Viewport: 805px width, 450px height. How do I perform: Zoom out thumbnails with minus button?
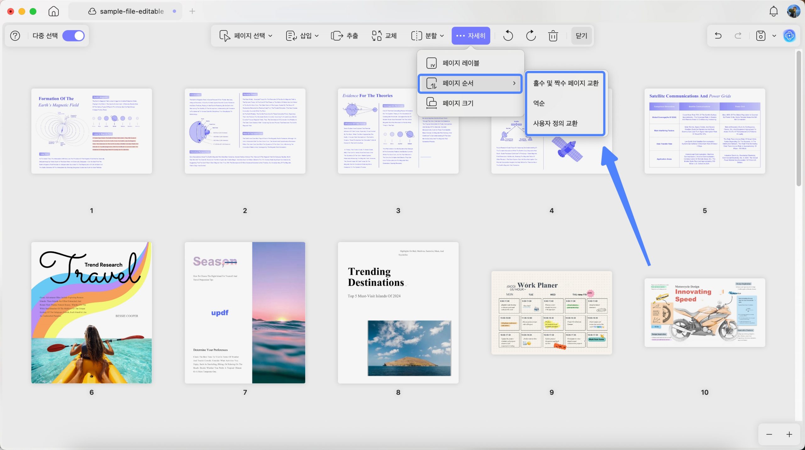(769, 434)
